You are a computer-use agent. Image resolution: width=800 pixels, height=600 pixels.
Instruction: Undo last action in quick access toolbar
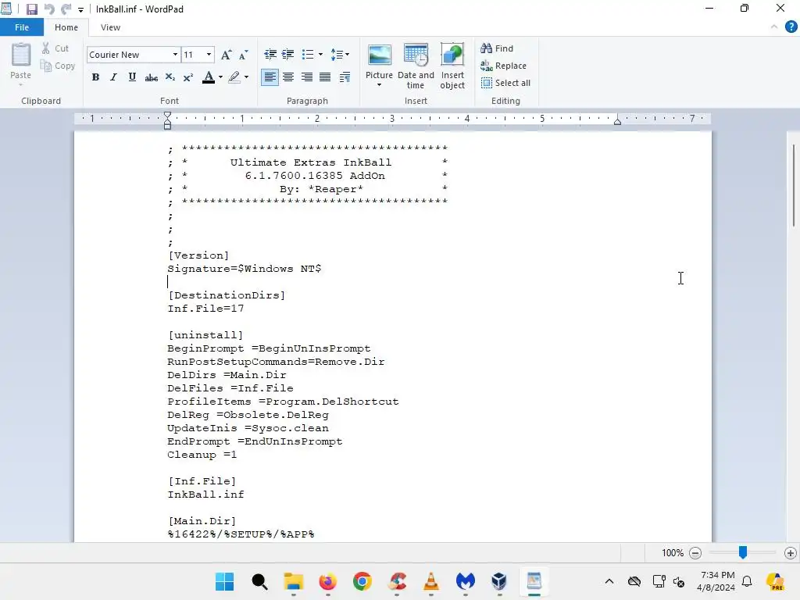coord(49,9)
